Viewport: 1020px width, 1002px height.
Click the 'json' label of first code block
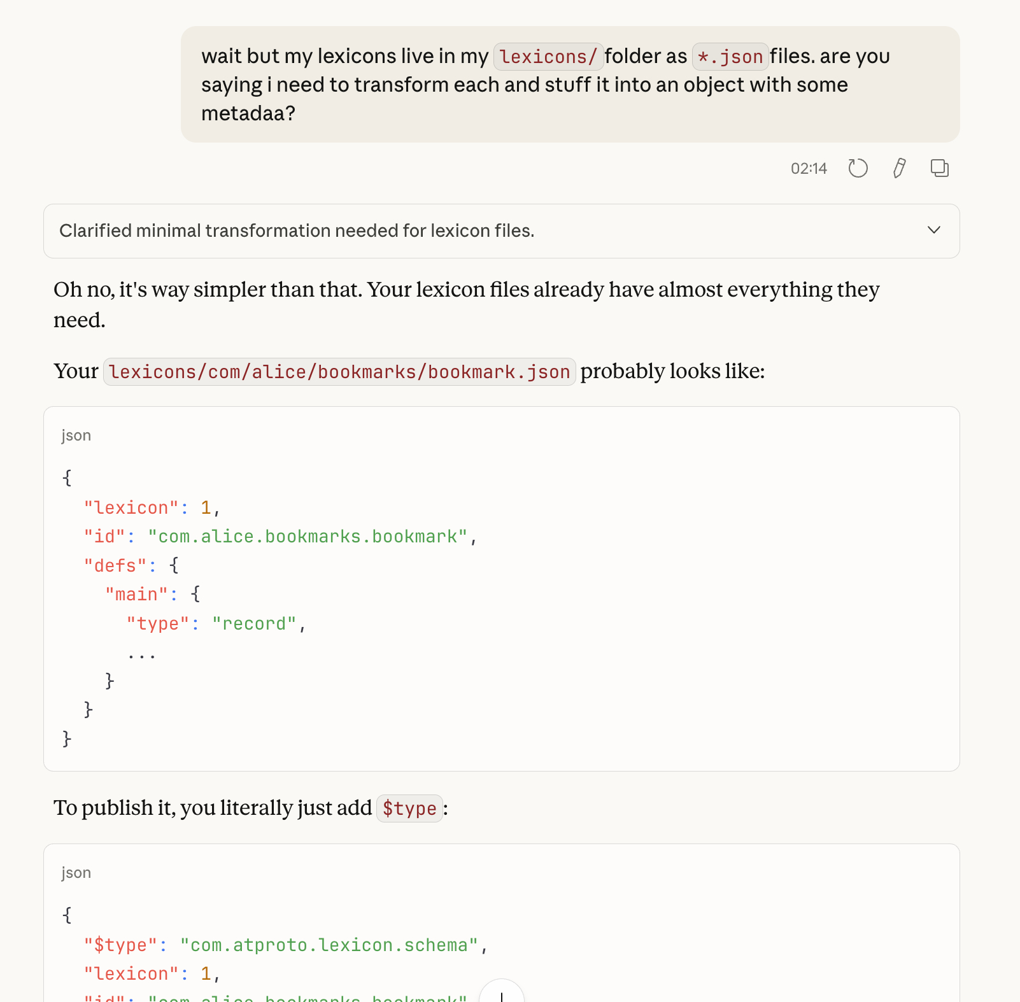pyautogui.click(x=76, y=435)
